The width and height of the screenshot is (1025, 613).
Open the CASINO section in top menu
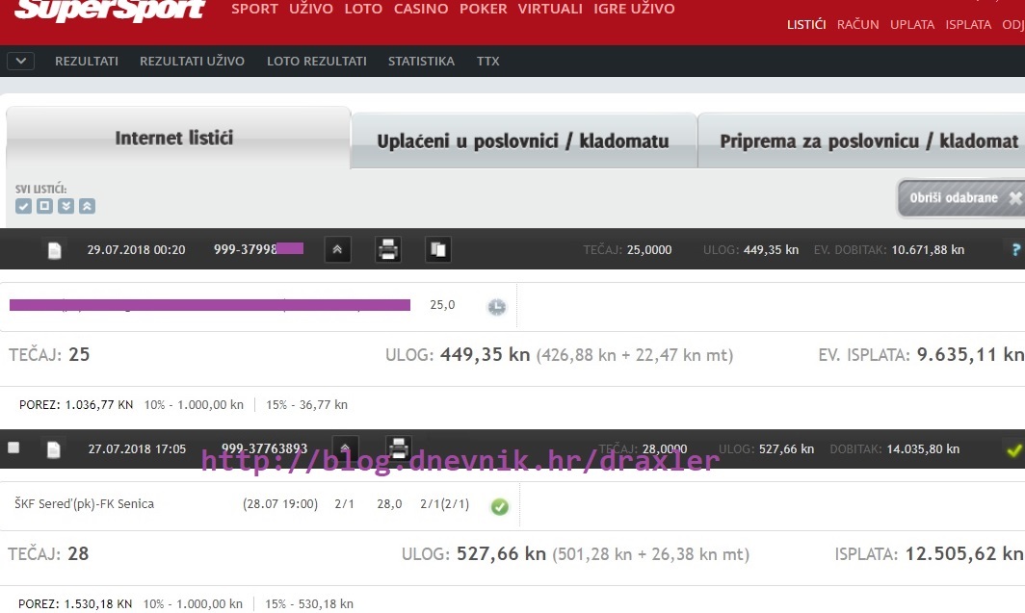[421, 9]
